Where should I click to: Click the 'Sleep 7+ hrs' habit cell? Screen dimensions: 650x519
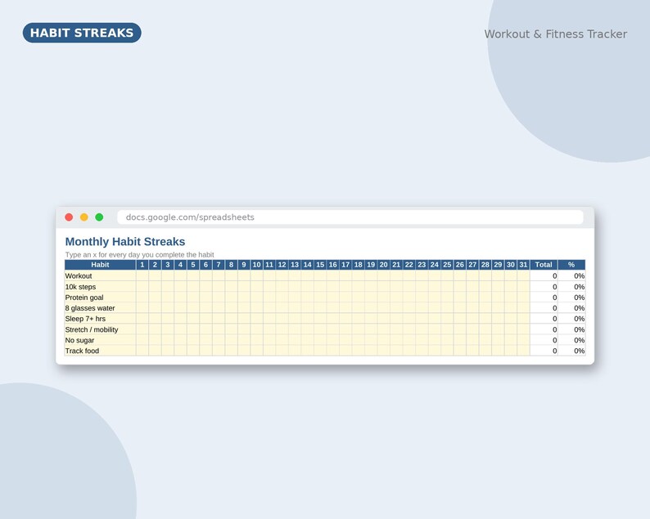101,319
